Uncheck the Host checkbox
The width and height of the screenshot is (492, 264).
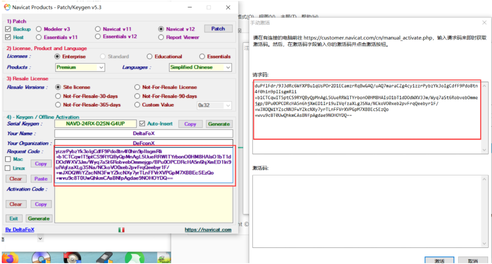8,37
